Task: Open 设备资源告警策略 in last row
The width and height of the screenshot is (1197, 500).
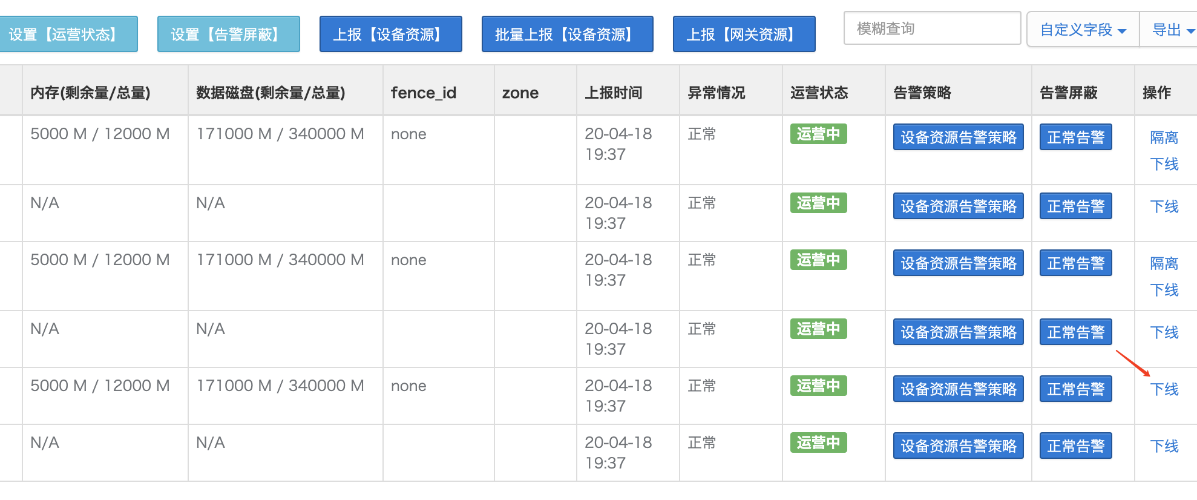Action: [958, 446]
